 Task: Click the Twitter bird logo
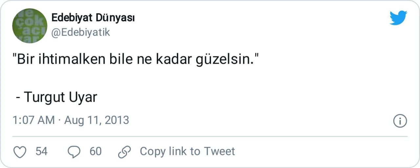[x=398, y=18]
